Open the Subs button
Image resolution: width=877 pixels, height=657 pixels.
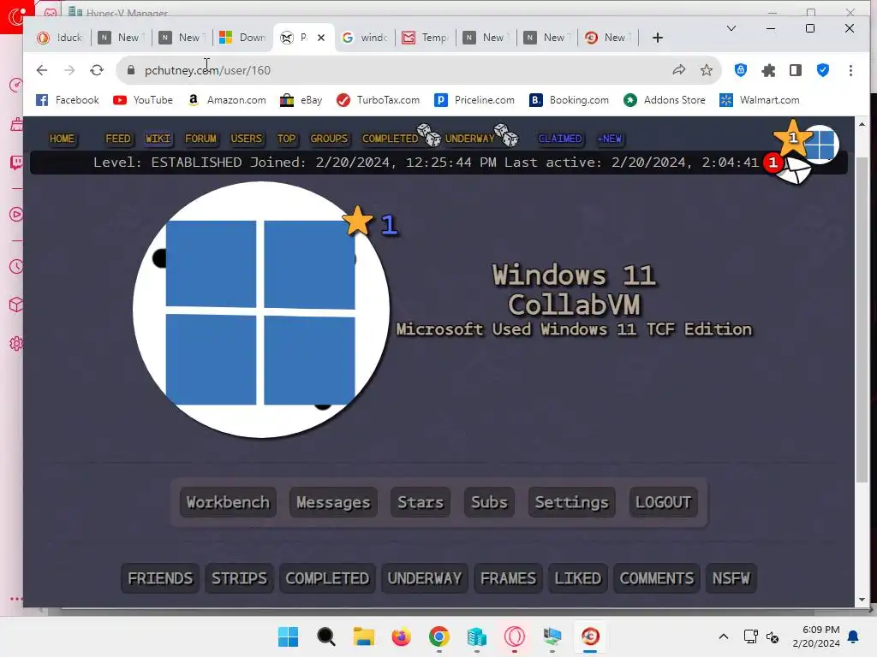pos(489,502)
